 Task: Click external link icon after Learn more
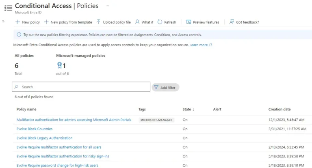pos(211,45)
